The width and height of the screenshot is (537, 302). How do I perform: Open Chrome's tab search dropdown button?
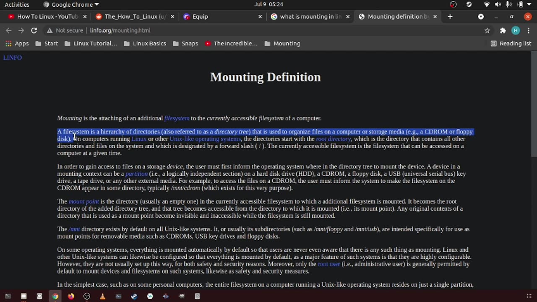pos(481,16)
